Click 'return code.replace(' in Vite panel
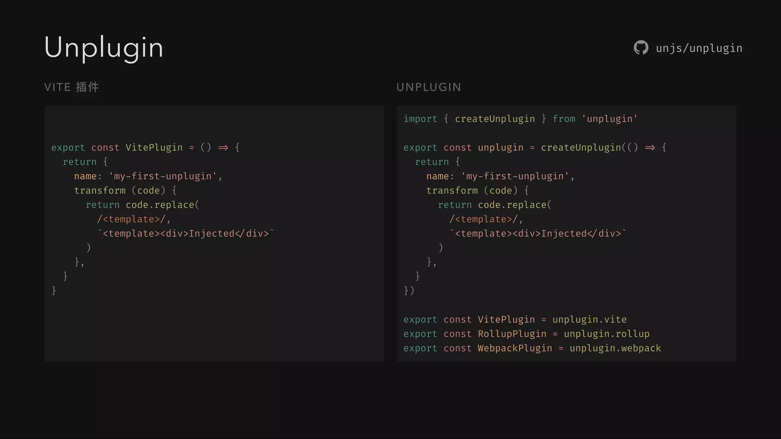 coord(142,205)
